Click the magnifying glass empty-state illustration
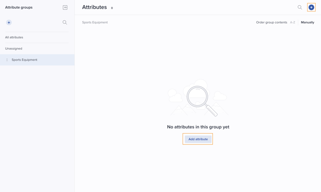321x192 pixels. coord(198,97)
